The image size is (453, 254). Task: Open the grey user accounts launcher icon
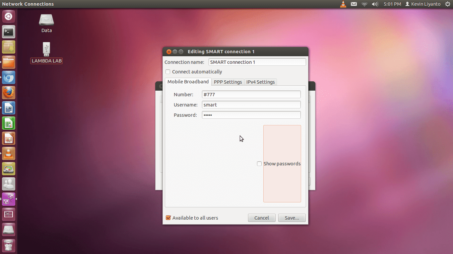point(9,184)
